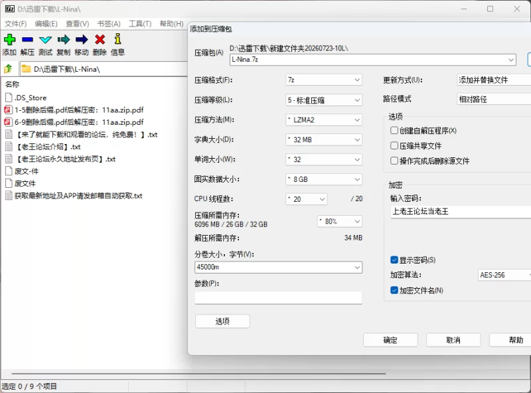531x393 pixels.
Task: Select 【来了就能下载和观看的论坛 txt file name
Action: pos(86,135)
